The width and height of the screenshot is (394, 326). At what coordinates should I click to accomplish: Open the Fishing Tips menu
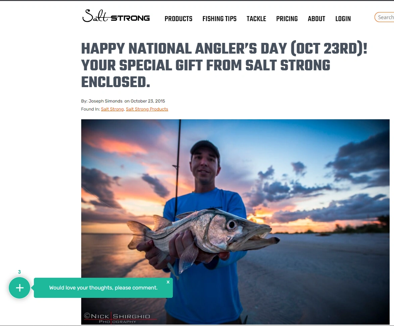click(x=219, y=19)
